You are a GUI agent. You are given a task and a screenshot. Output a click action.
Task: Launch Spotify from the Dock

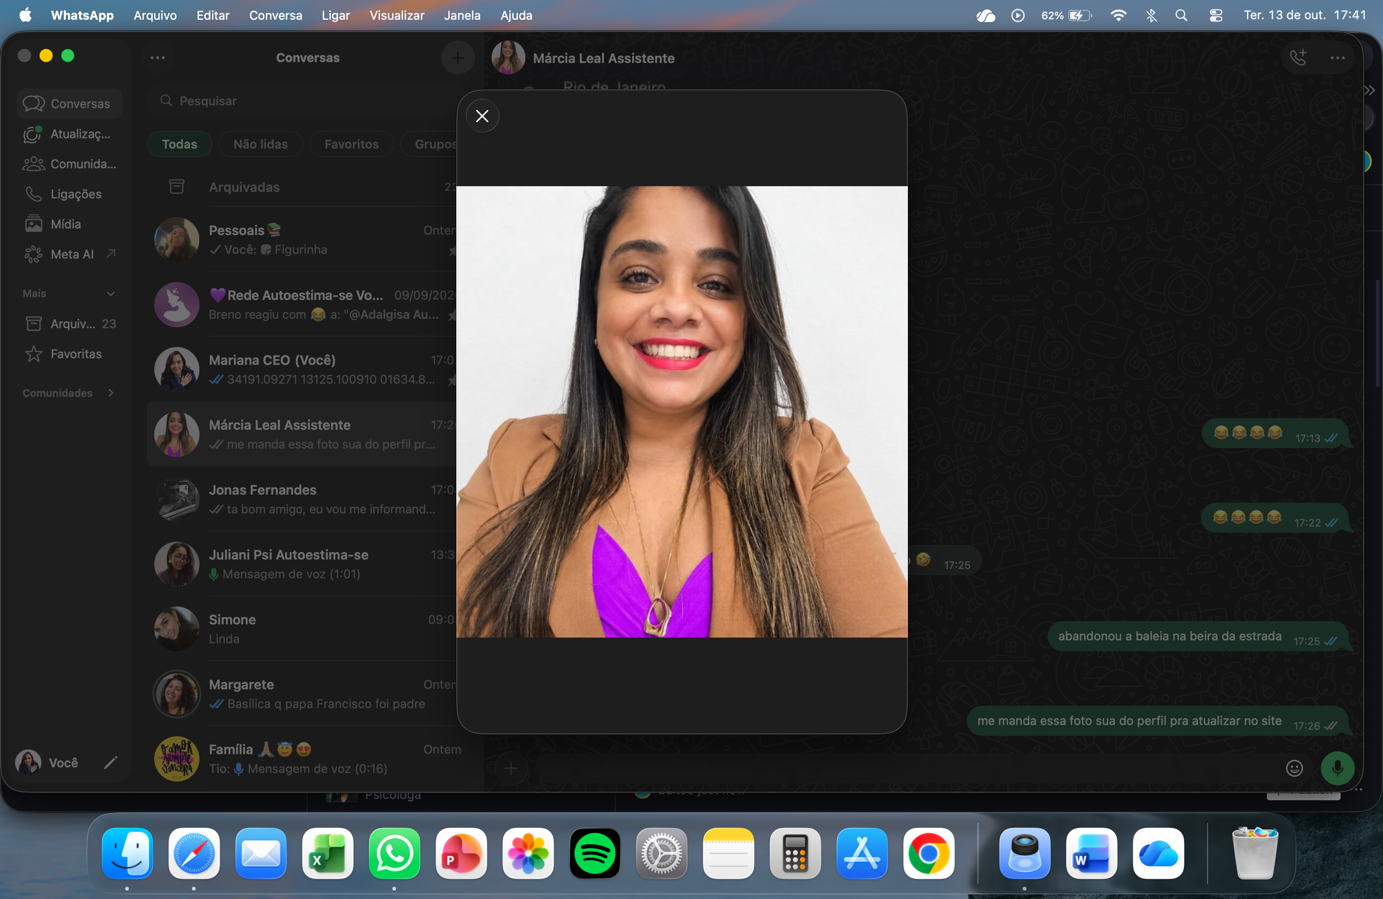pyautogui.click(x=595, y=853)
